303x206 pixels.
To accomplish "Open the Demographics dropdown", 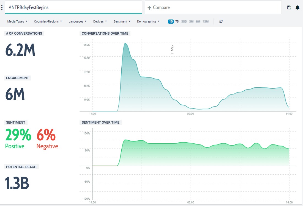I will [148, 21].
